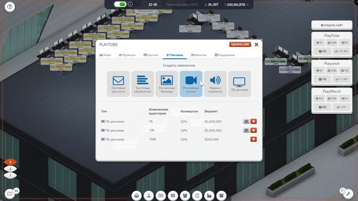
Task: Click PlayMerch growth chart stat
Action: pyautogui.click(x=341, y=107)
